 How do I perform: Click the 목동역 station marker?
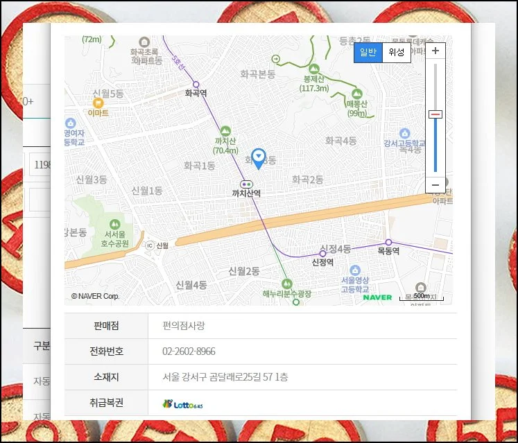click(388, 242)
